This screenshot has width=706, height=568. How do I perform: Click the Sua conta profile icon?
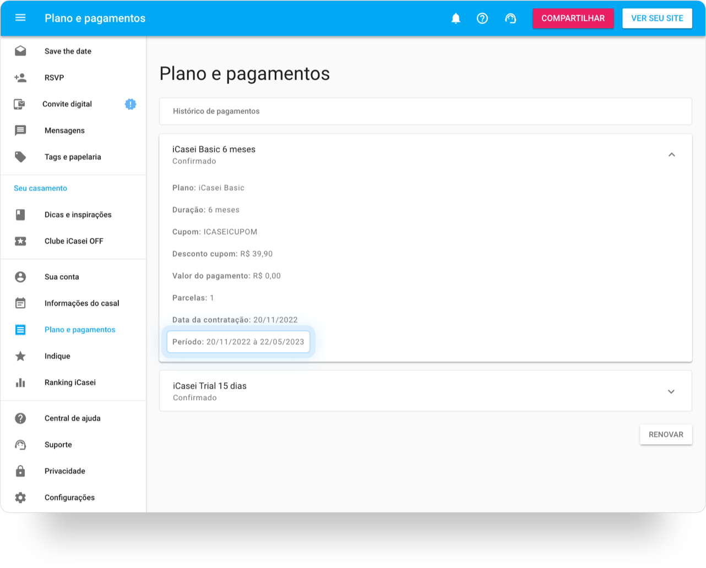(20, 277)
